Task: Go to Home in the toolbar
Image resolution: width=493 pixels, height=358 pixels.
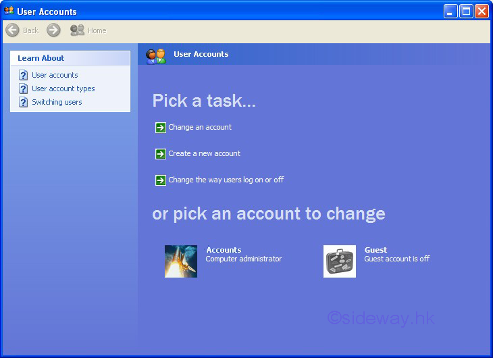Action: (88, 30)
